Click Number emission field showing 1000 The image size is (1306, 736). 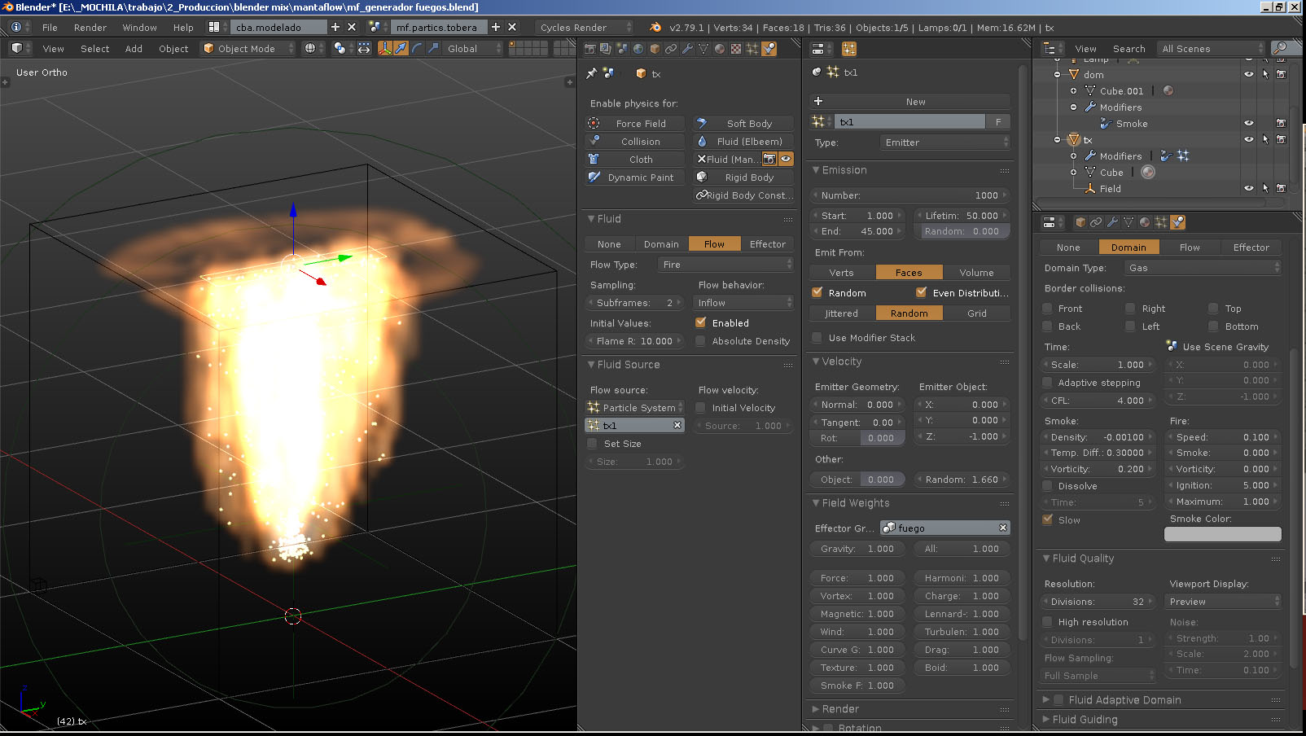(910, 195)
